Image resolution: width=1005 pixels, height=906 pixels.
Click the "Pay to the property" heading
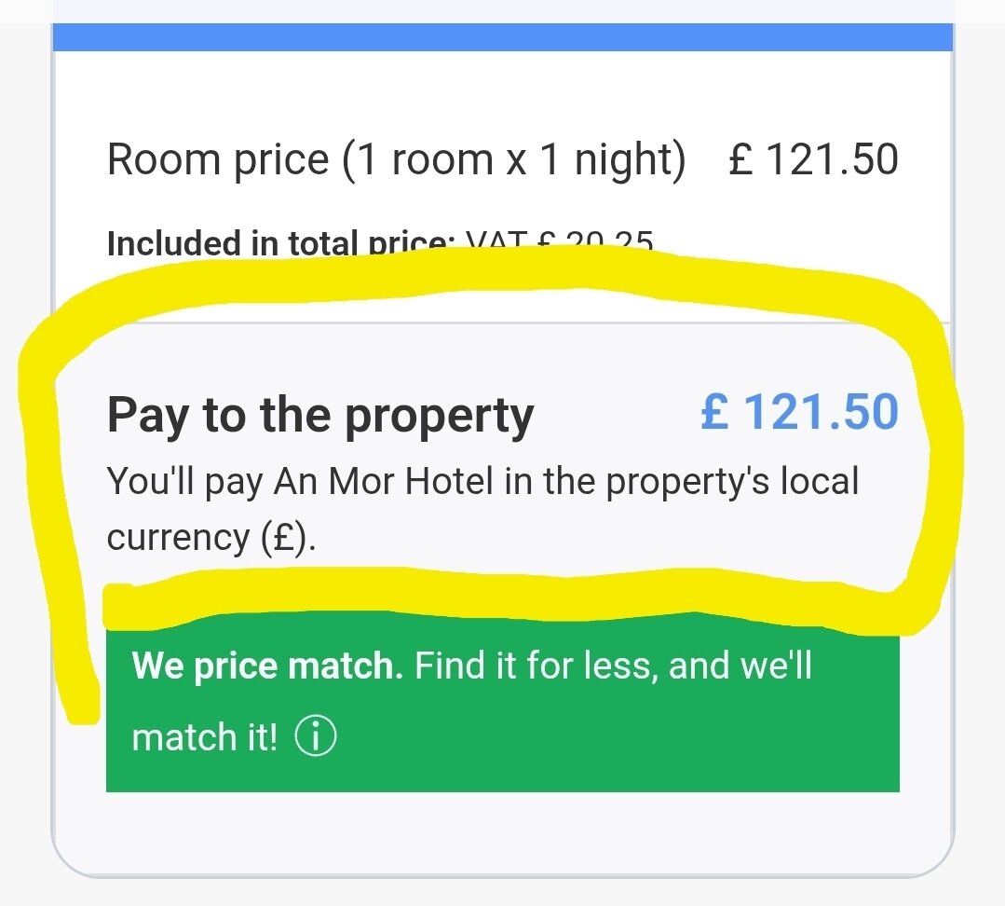320,416
